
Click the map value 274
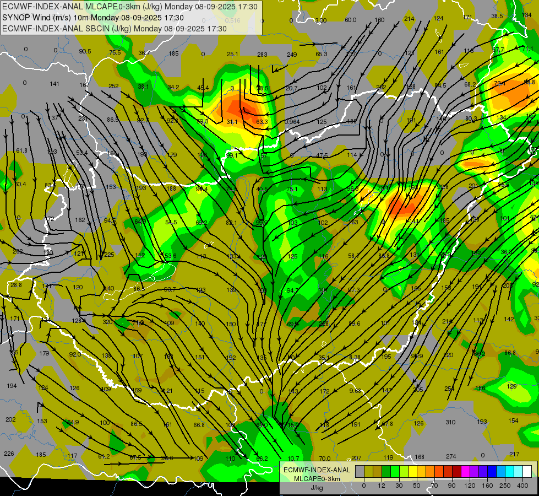[x=451, y=456]
